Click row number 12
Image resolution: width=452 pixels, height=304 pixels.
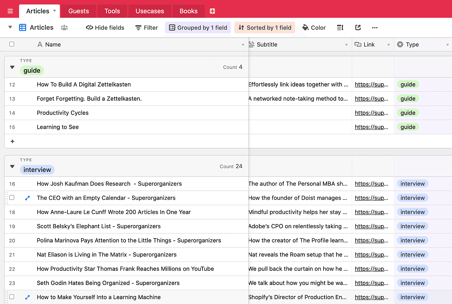(x=12, y=85)
